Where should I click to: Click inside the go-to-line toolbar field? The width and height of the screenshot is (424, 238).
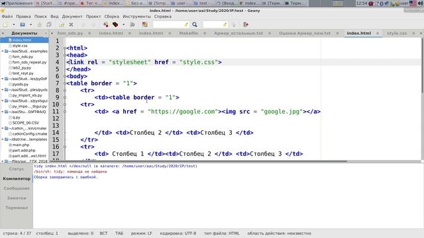213,24
